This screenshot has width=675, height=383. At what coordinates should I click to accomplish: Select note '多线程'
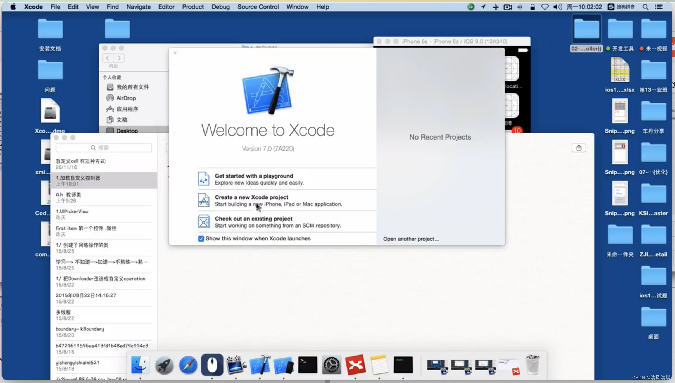[x=104, y=315]
